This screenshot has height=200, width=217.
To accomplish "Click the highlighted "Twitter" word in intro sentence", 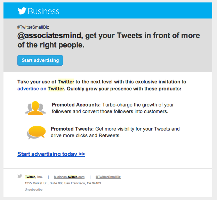I will (66, 82).
